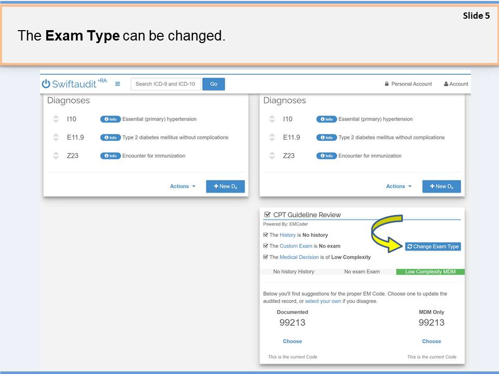Screen dimensions: 499x374
Task: Click the Change Exam Type button
Action: click(x=432, y=246)
